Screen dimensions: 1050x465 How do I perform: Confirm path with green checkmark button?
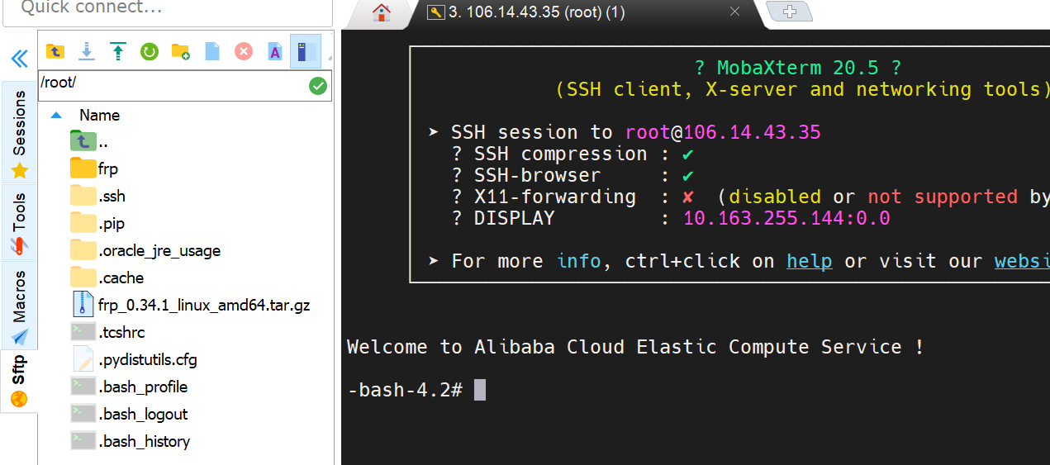pos(318,85)
